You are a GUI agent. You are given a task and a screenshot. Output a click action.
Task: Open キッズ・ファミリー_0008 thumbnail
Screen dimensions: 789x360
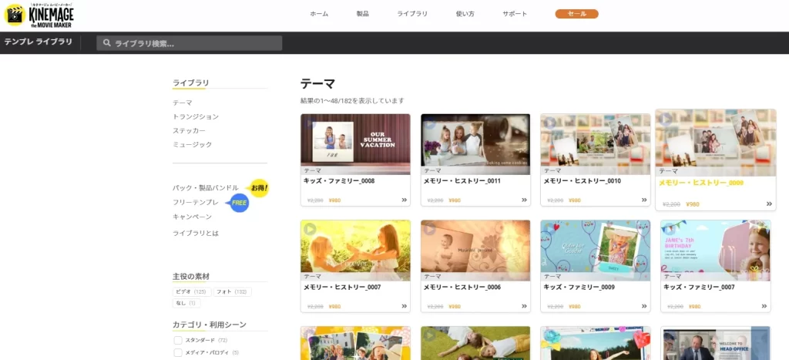355,144
